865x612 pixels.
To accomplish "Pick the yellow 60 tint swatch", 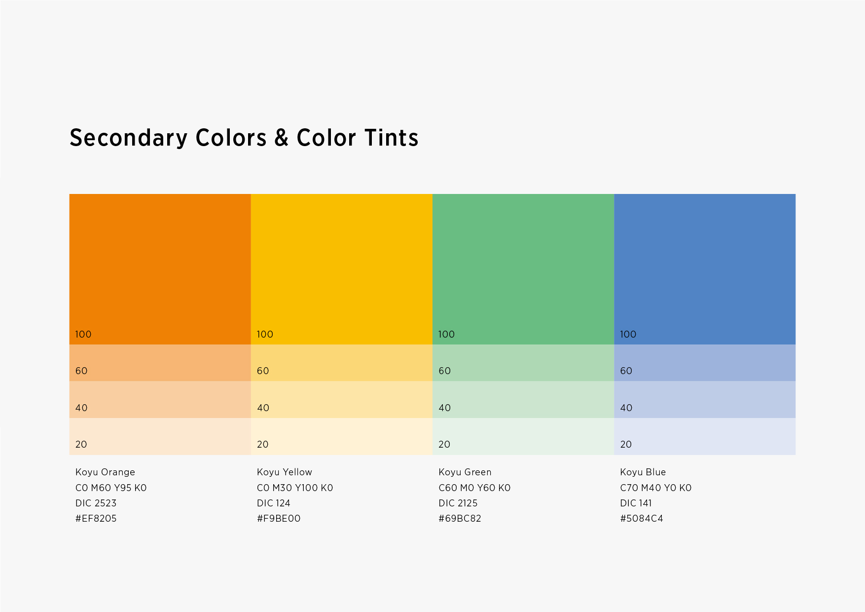I will (341, 363).
